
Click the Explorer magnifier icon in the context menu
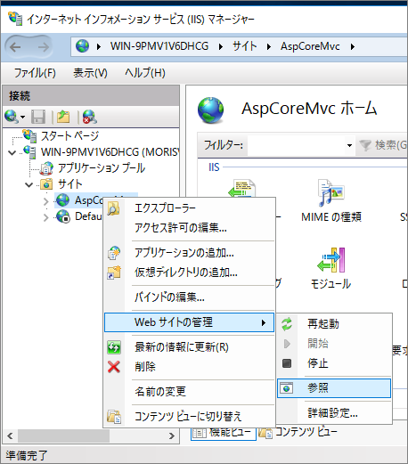coord(113,208)
